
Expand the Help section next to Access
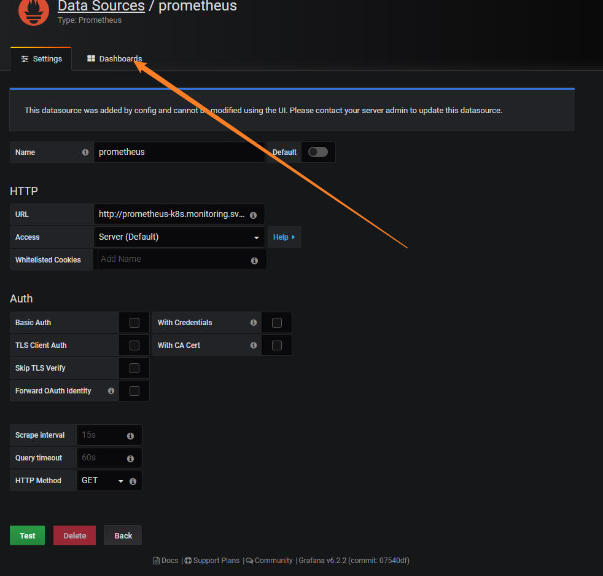(284, 237)
